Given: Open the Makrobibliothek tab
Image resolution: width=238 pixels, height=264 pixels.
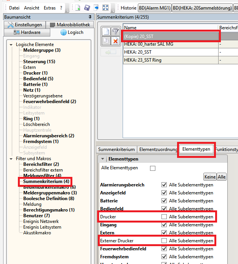Looking at the screenshot, I should (x=70, y=25).
